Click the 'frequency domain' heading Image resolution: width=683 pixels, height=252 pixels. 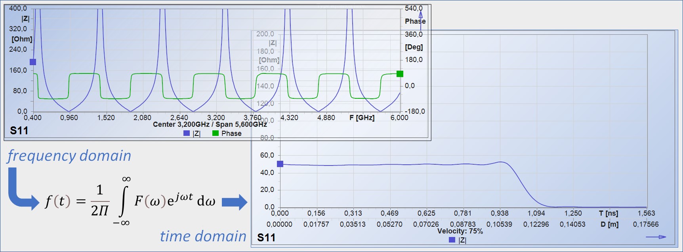pos(69,156)
